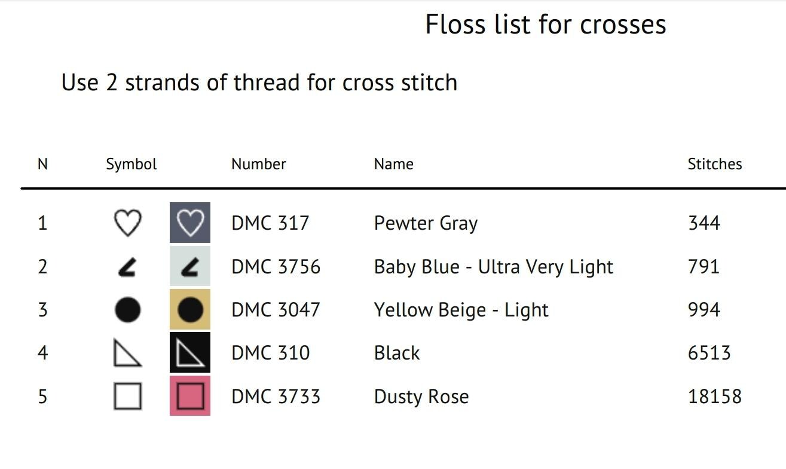Click the 18158 stitch count
Image resolution: width=786 pixels, height=469 pixels.
click(715, 396)
